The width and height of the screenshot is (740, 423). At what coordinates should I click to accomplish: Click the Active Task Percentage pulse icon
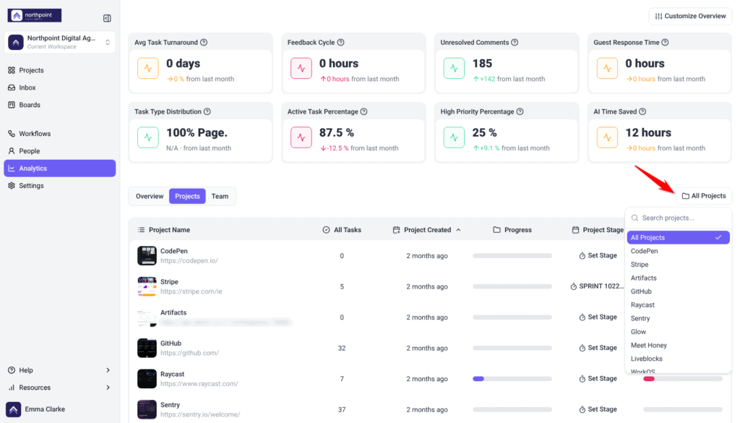(301, 138)
